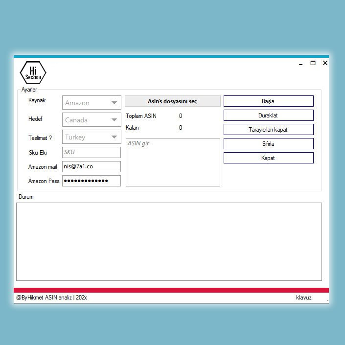Click the Duraklat button
The image size is (345, 345).
(x=268, y=115)
